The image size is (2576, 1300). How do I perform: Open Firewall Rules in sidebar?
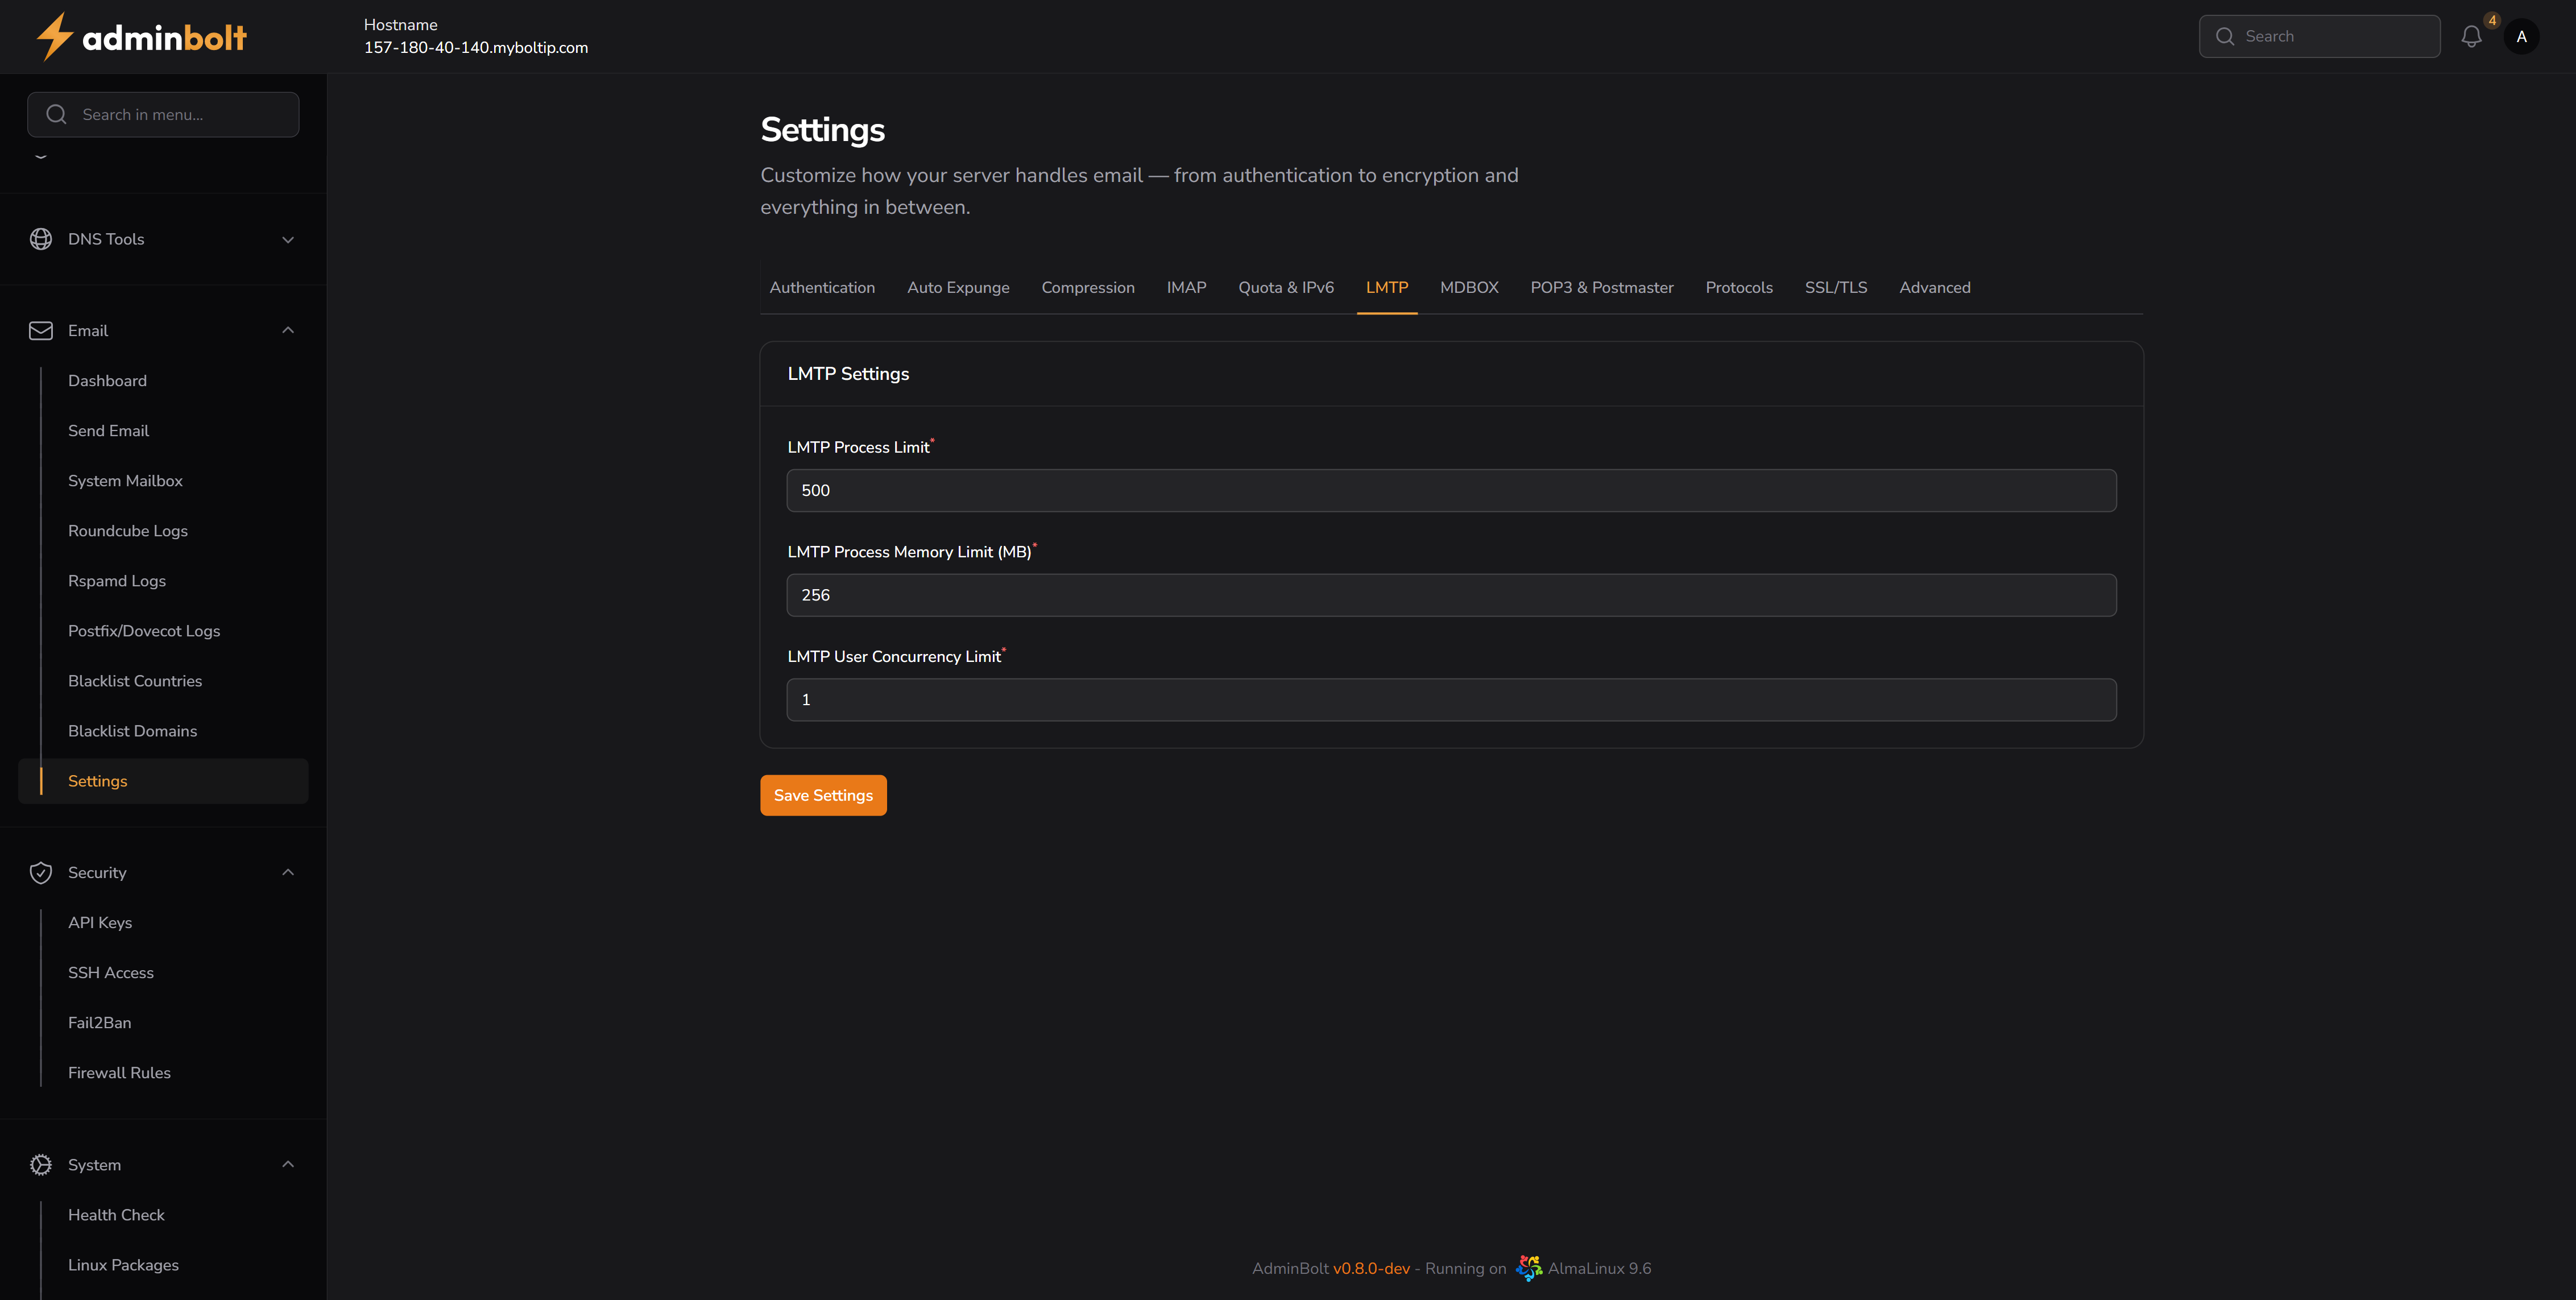click(119, 1073)
